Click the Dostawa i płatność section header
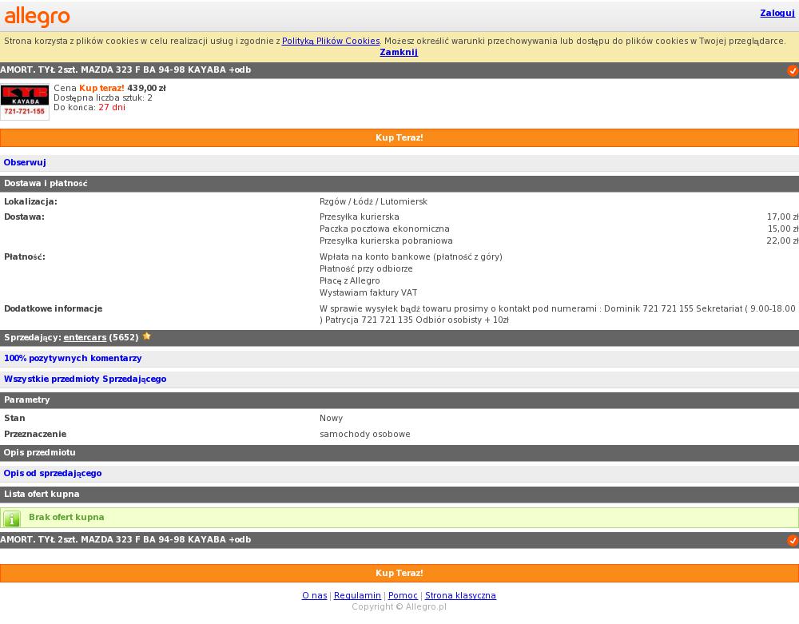Image resolution: width=799 pixels, height=624 pixels. coord(399,184)
